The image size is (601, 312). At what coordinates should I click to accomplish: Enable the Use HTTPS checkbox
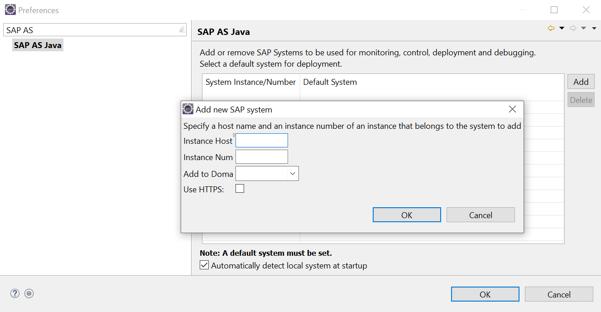pyautogui.click(x=240, y=189)
